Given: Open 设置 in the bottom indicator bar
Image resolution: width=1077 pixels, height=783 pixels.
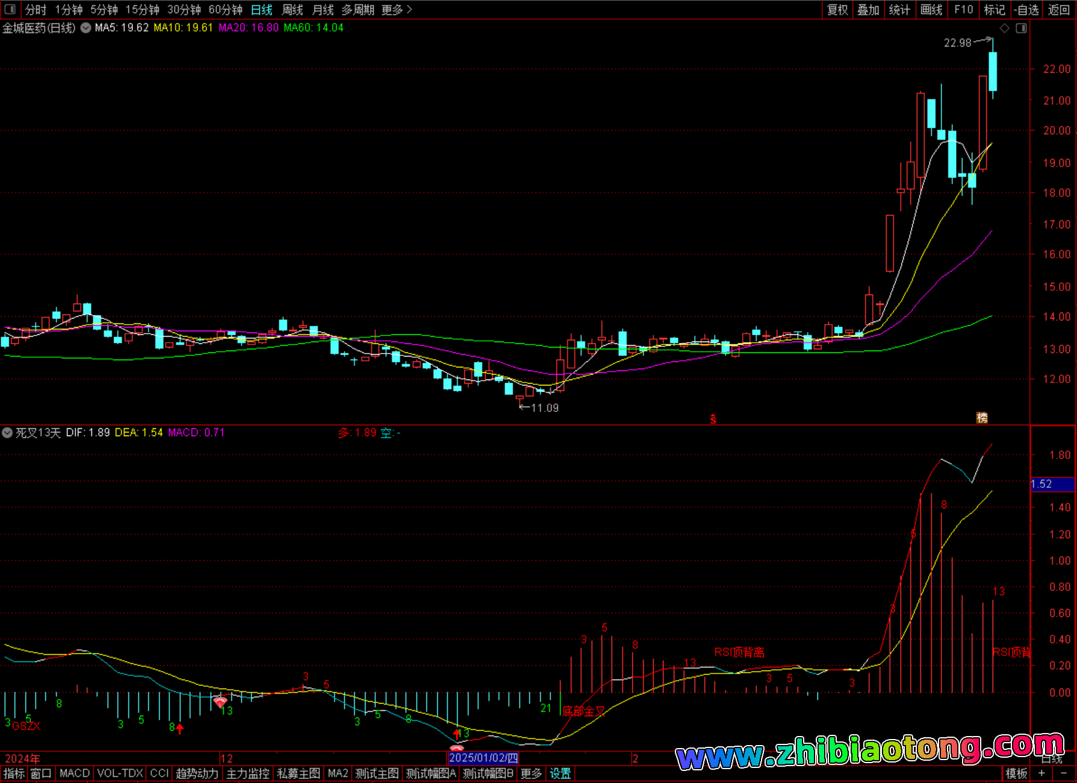Looking at the screenshot, I should [x=560, y=773].
